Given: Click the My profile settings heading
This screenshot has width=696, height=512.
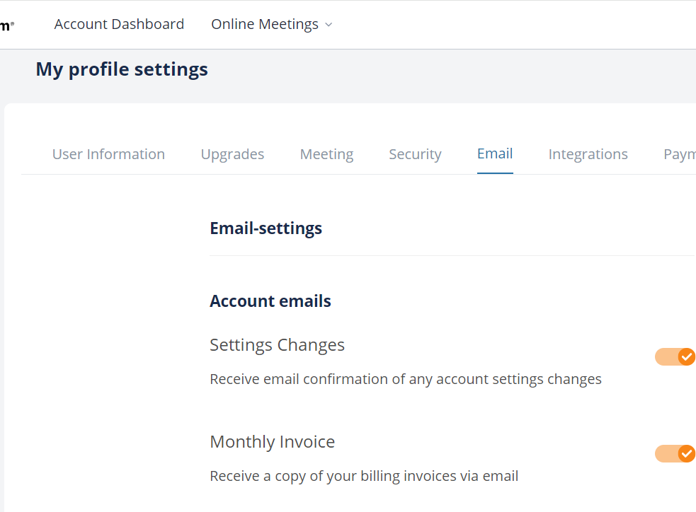Looking at the screenshot, I should (122, 69).
